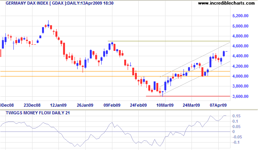Select the 4,600.00 price axis label
This screenshot has width=258, height=151.
[x=240, y=46]
